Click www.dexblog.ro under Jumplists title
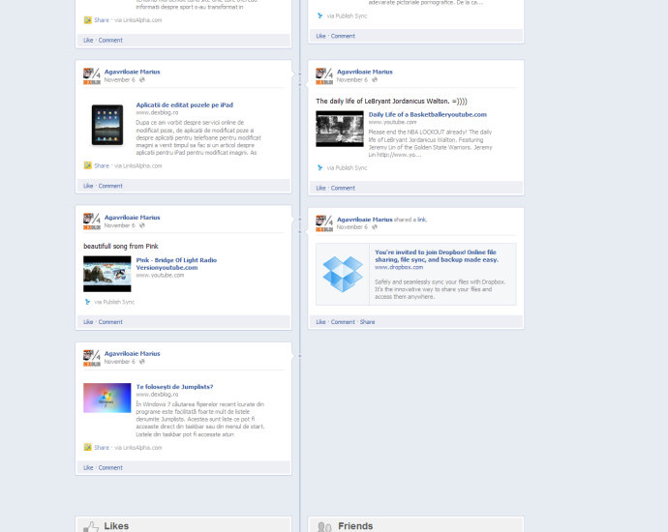Screen dimensions: 668x532 (157, 394)
